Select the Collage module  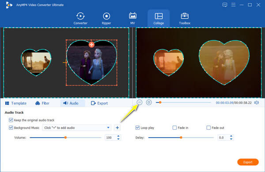click(159, 19)
